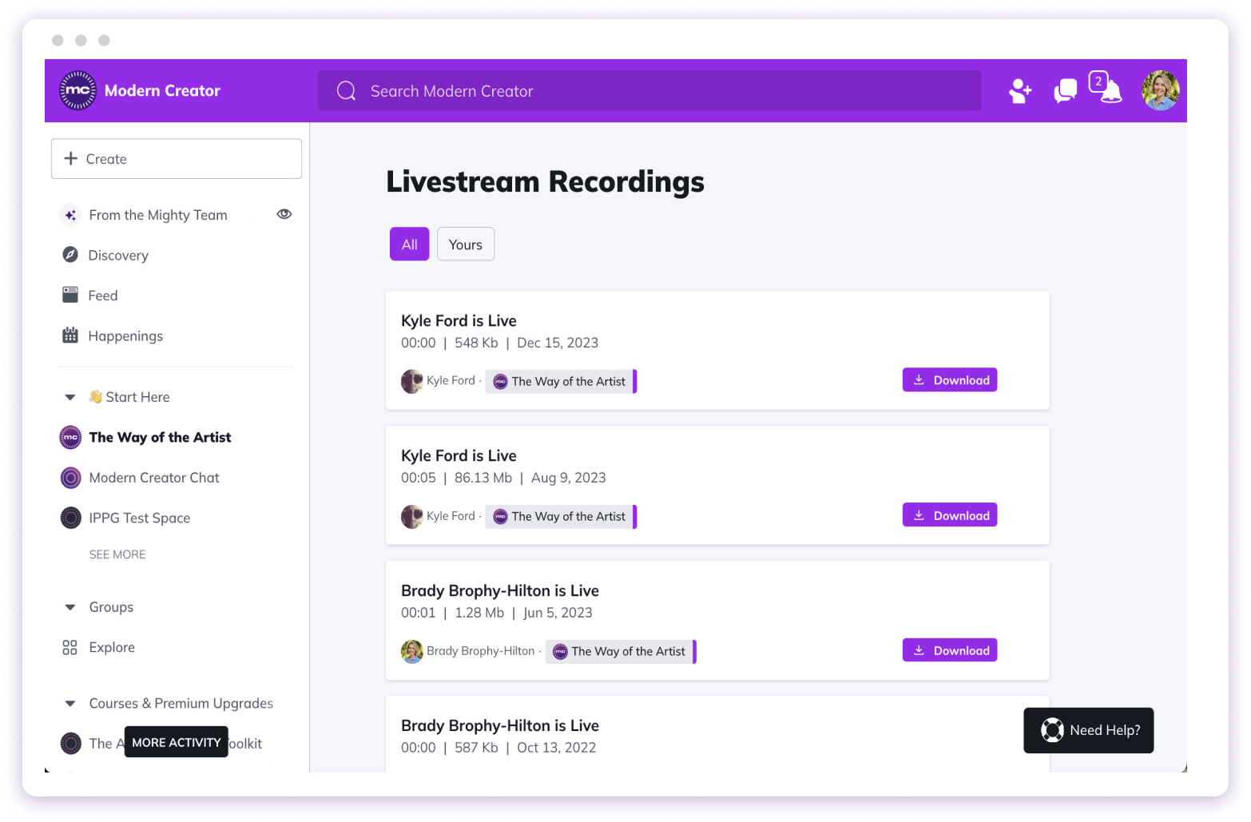This screenshot has width=1251, height=822.
Task: Select the All tab
Action: click(x=409, y=244)
